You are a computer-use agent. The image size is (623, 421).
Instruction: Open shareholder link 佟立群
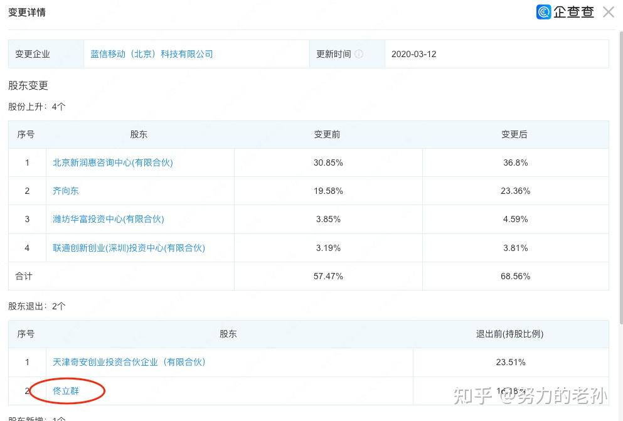(x=65, y=391)
